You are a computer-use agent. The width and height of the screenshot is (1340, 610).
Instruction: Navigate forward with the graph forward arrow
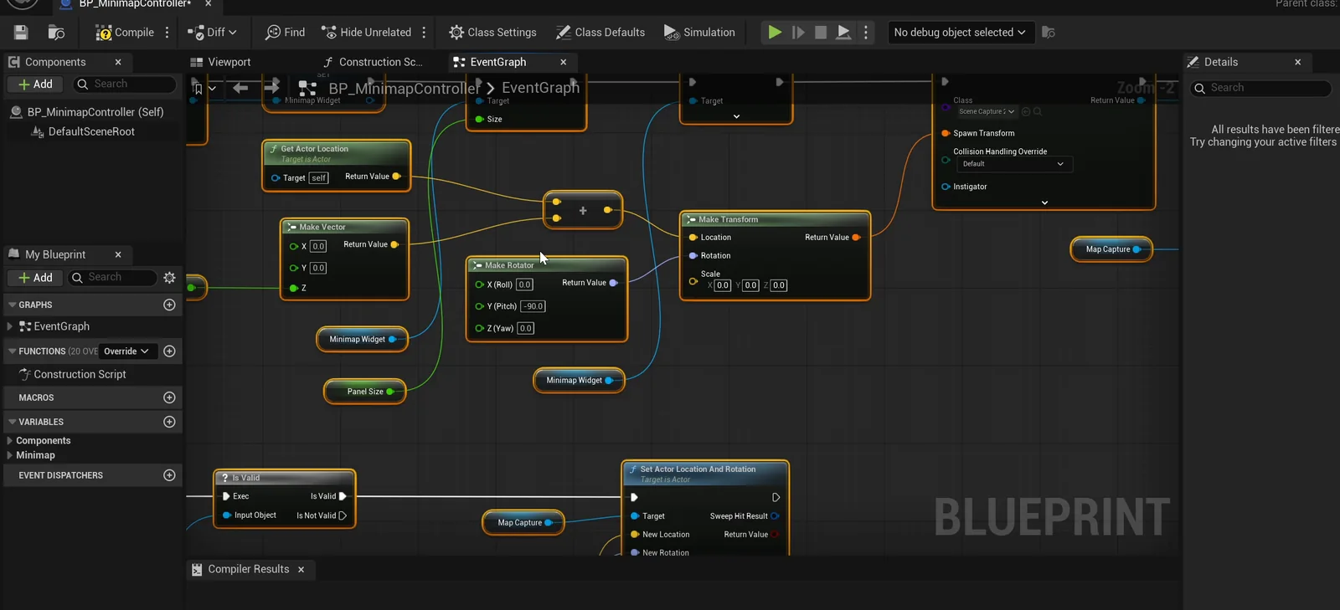pos(271,88)
